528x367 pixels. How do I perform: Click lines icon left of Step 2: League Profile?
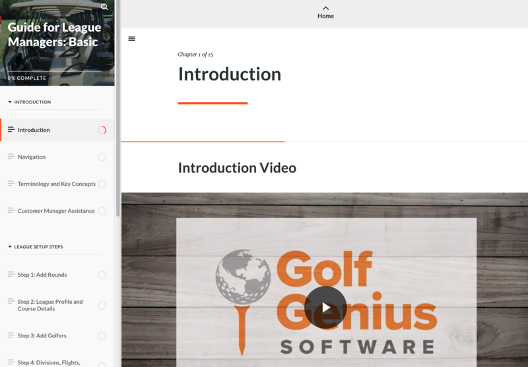tap(11, 301)
